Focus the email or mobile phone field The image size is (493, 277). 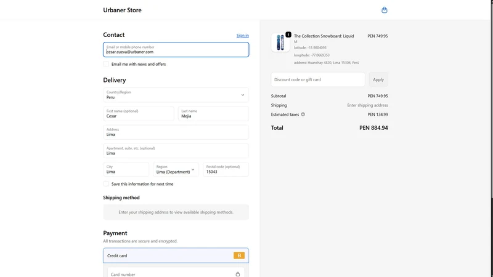click(176, 50)
